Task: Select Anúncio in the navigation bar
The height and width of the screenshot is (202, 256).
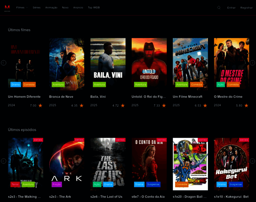Action: tap(78, 7)
